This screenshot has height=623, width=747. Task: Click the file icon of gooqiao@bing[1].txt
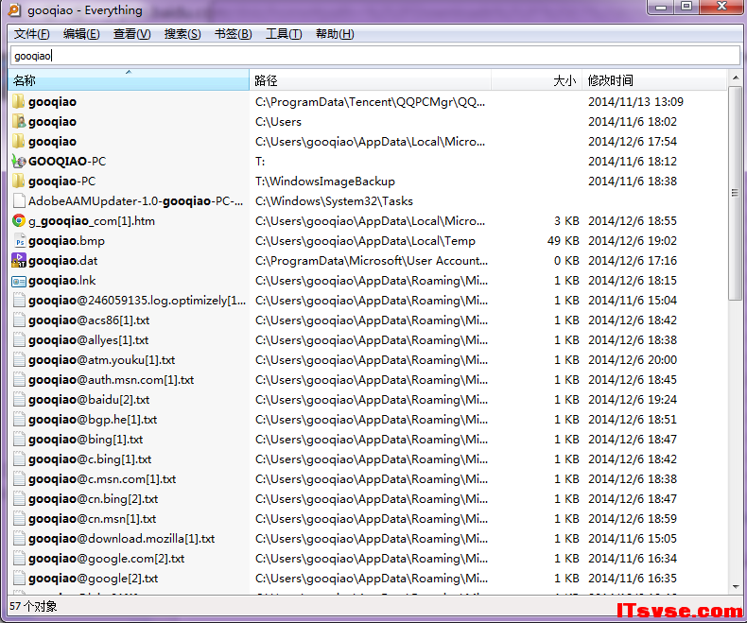pyautogui.click(x=19, y=440)
